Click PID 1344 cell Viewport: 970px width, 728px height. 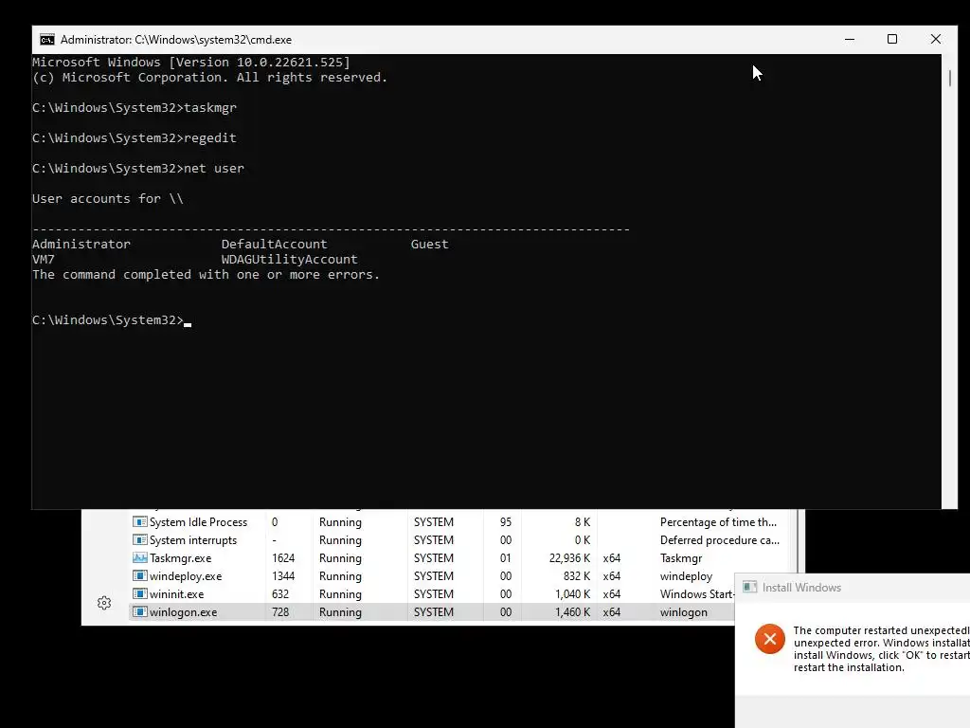(x=283, y=575)
